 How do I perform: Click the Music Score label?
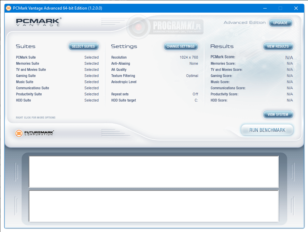(220, 82)
